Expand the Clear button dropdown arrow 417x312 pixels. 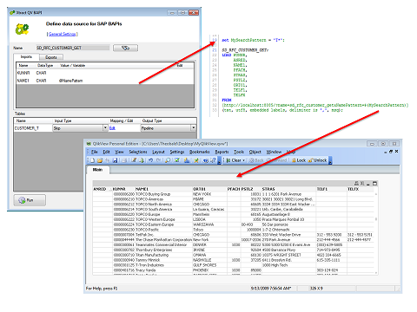(x=244, y=160)
